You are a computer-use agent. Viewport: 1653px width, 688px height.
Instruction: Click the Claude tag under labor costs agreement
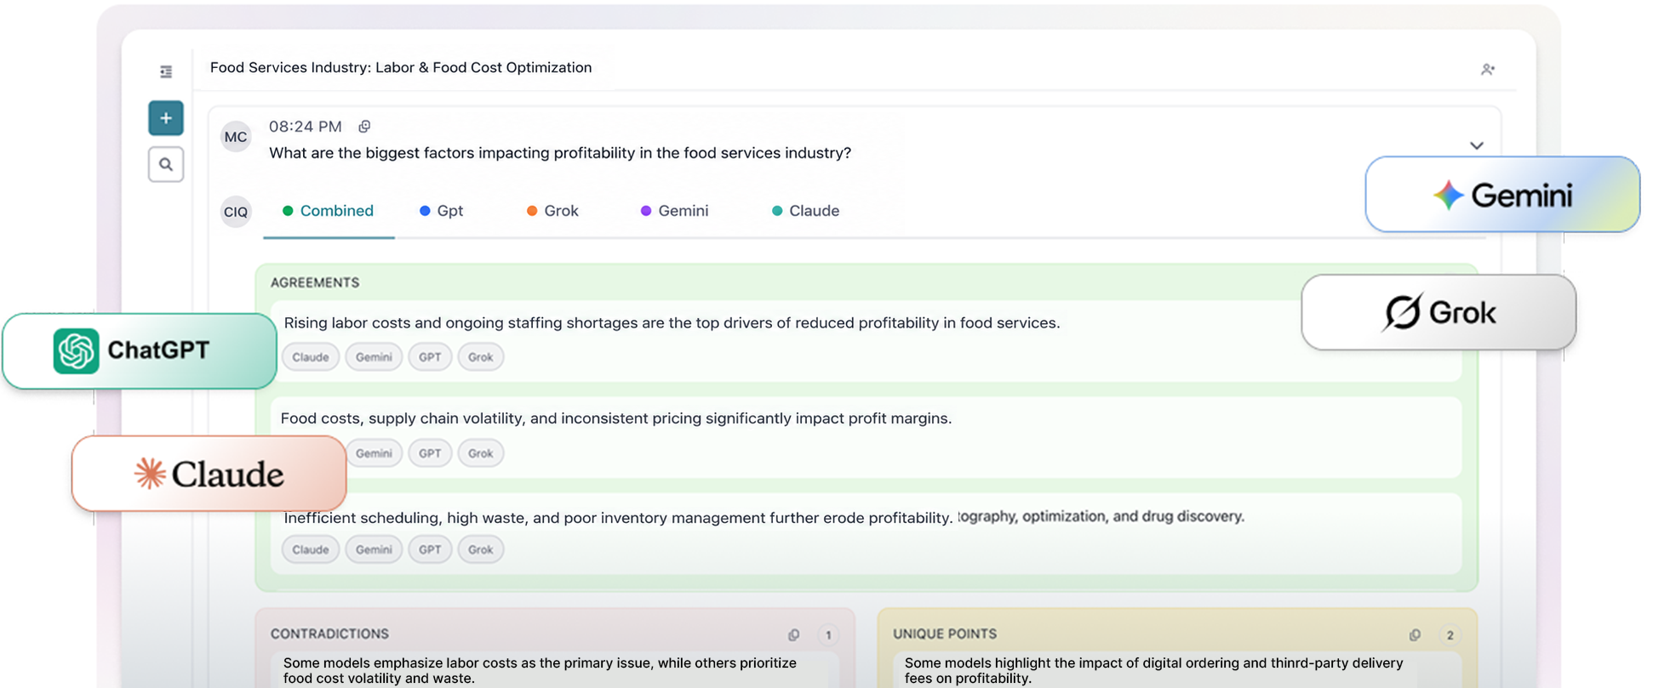(311, 357)
